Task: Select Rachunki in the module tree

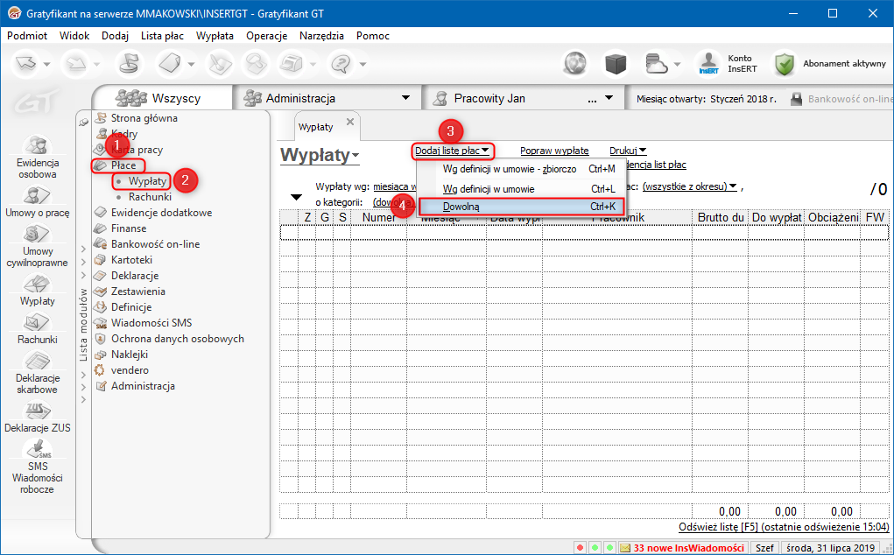Action: [x=150, y=197]
